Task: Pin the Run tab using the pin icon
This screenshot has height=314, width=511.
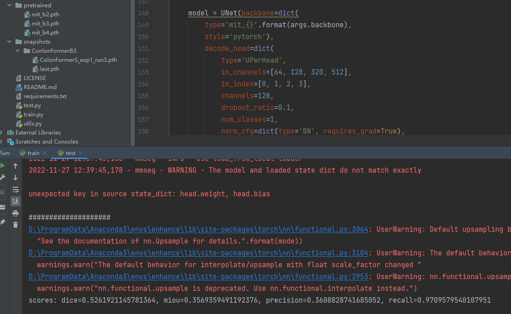Action: click(x=3, y=221)
